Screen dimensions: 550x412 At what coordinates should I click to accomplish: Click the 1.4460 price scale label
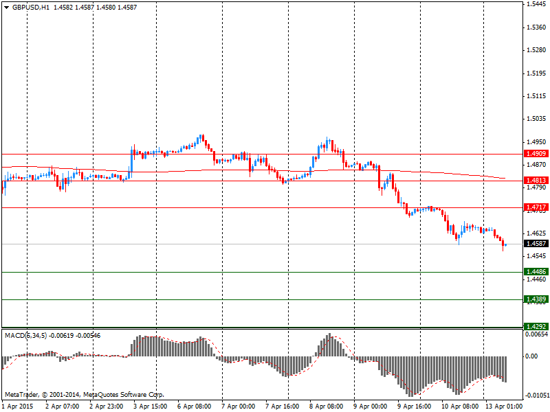[536, 279]
